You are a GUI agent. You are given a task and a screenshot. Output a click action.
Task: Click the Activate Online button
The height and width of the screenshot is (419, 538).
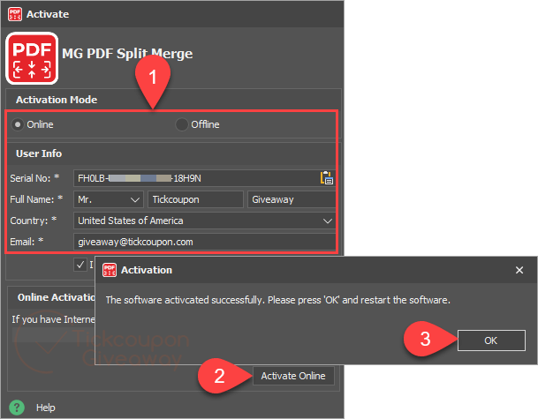click(293, 376)
